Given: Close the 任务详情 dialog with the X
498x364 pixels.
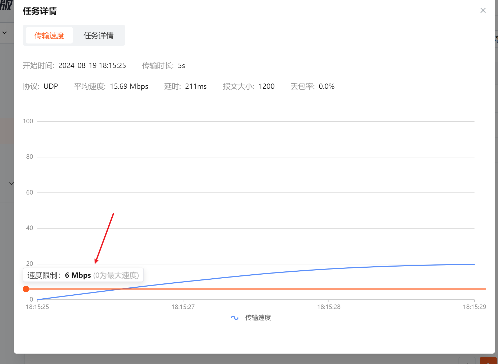Looking at the screenshot, I should 483,10.
